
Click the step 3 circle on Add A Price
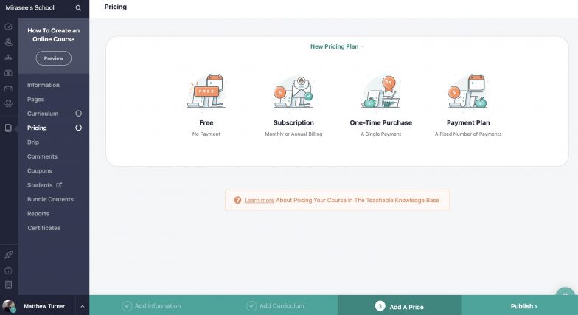pos(380,306)
